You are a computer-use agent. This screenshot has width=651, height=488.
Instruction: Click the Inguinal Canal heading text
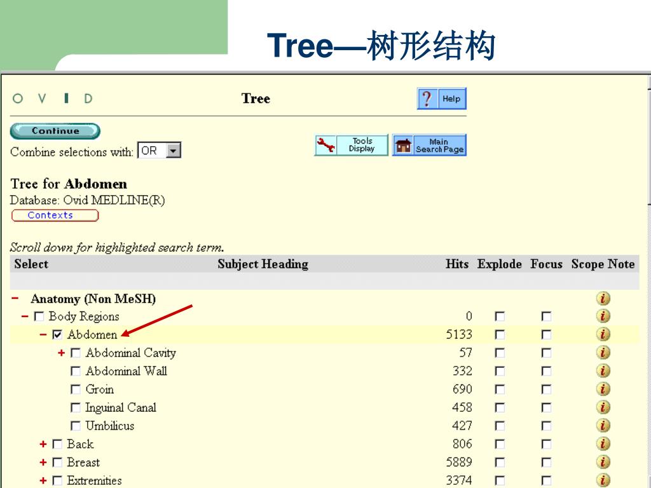pyautogui.click(x=121, y=407)
